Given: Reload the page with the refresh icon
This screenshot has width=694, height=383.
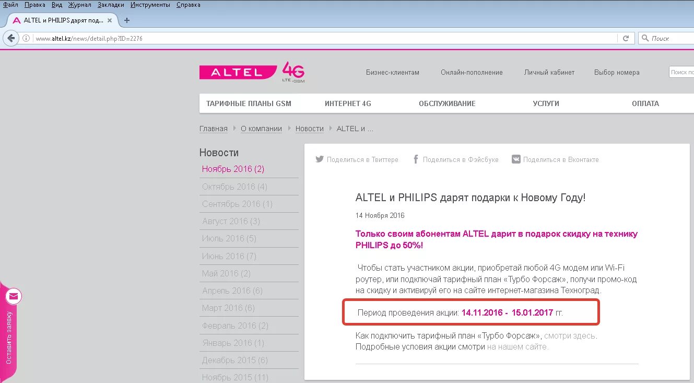Looking at the screenshot, I should pos(626,38).
